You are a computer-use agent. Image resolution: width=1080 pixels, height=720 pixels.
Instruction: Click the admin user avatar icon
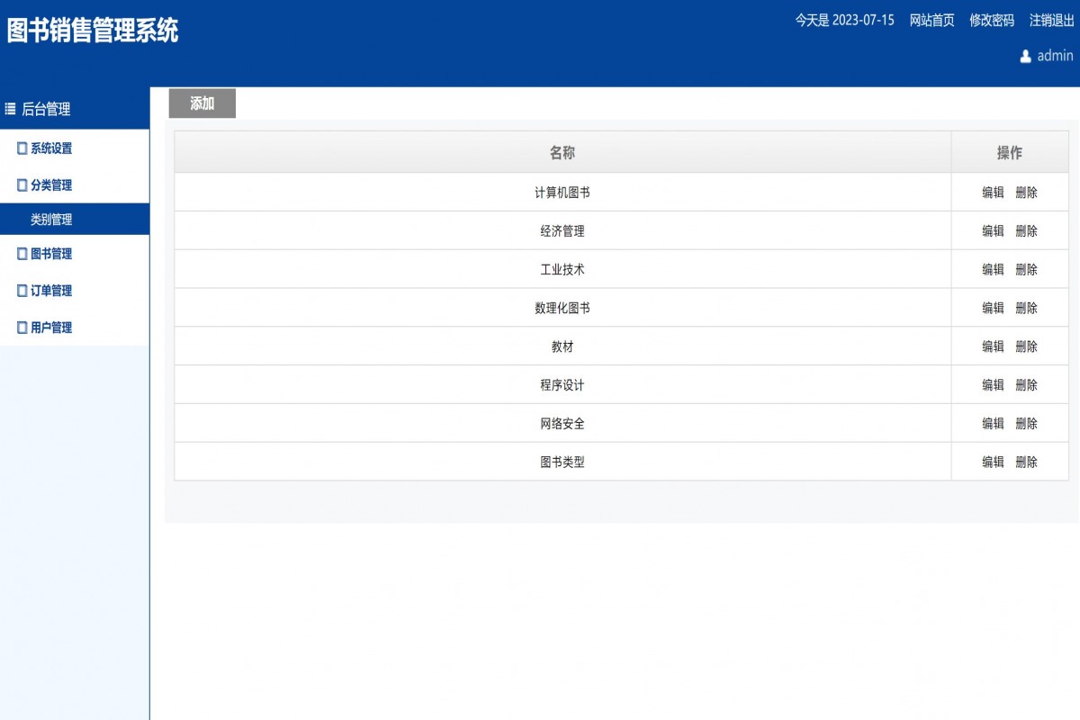pyautogui.click(x=1025, y=57)
